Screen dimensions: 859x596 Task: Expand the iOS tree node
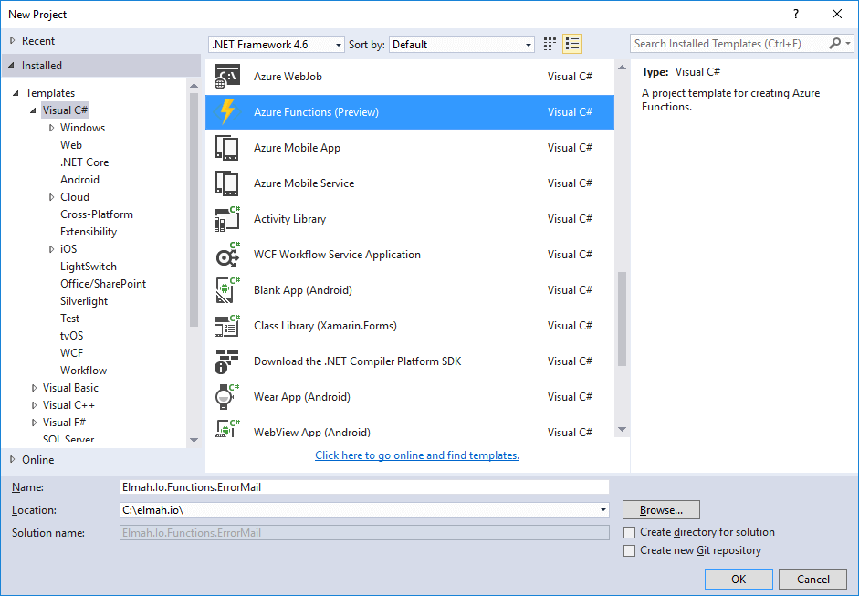pyautogui.click(x=51, y=249)
